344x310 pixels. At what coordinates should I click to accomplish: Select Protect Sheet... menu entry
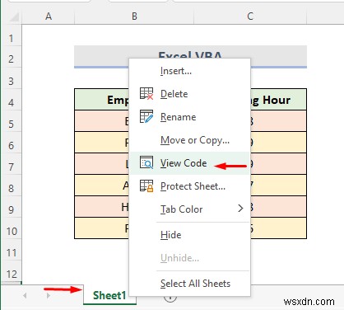[189, 186]
